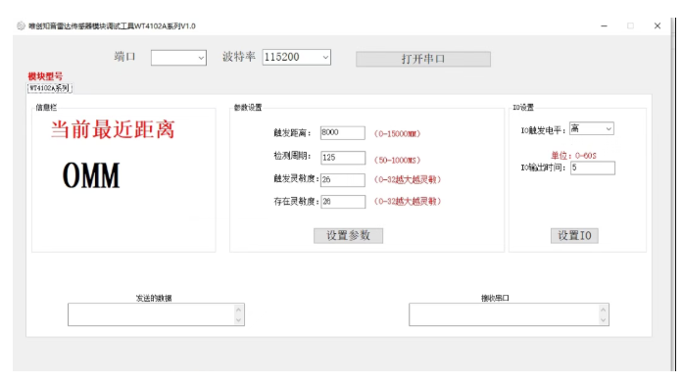Viewport: 683px width, 383px height.
Task: Expand the 波特率 115200 baud rate dropdown
Action: click(296, 57)
